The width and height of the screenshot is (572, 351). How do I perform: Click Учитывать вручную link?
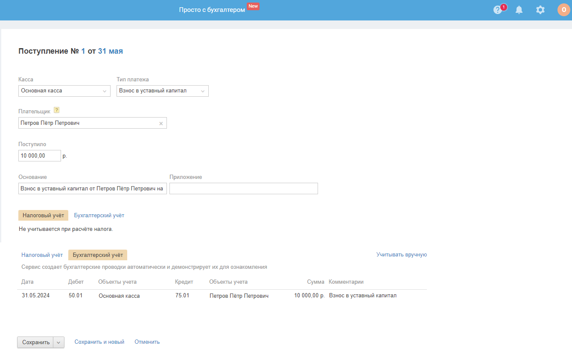(401, 255)
